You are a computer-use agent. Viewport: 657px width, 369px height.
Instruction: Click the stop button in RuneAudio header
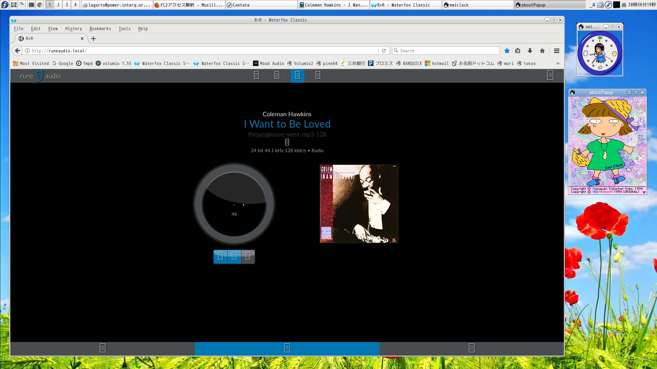pos(277,75)
